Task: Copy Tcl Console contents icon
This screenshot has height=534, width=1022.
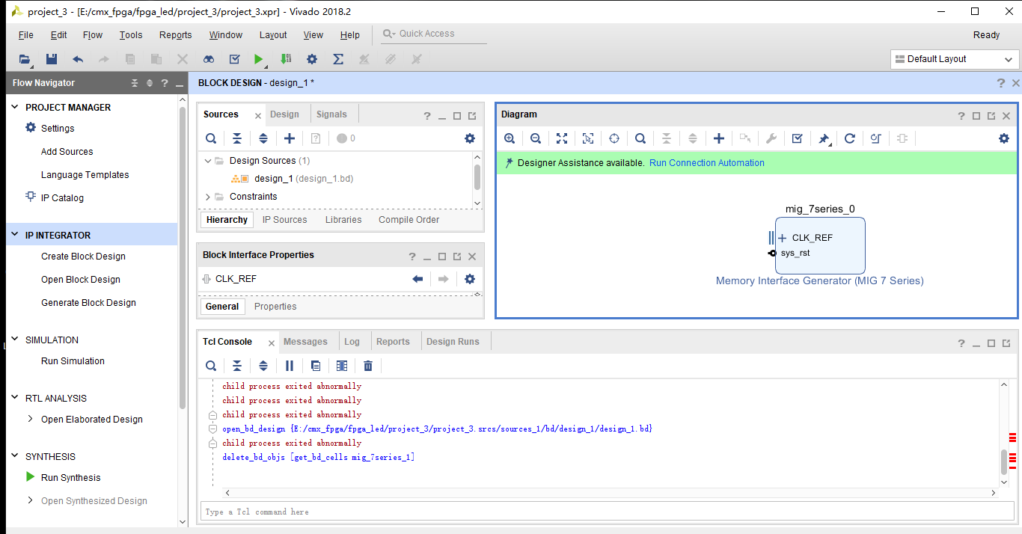Action: click(316, 366)
